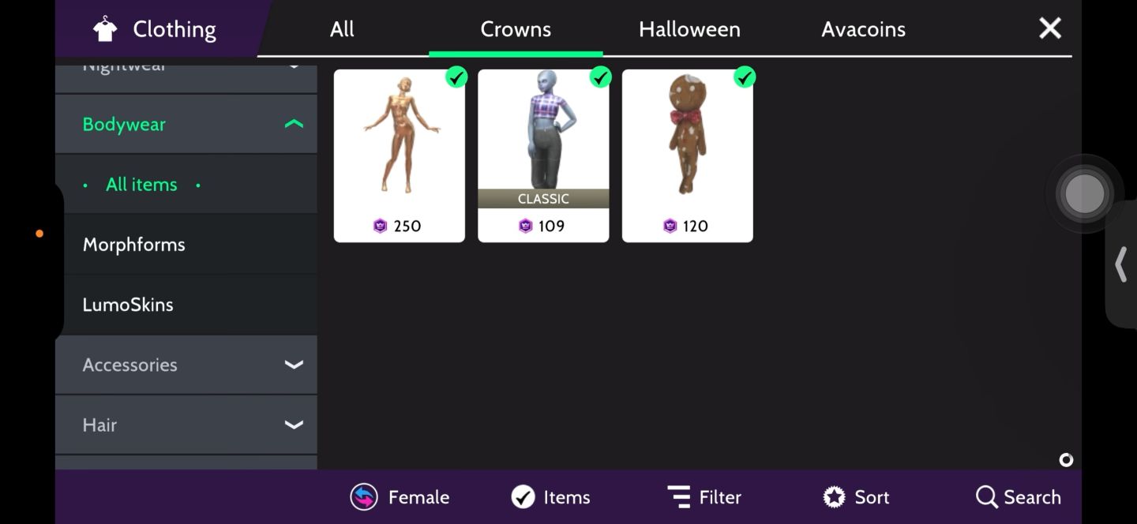Click the Clothing t-shirt icon
This screenshot has width=1137, height=524.
pyautogui.click(x=105, y=30)
